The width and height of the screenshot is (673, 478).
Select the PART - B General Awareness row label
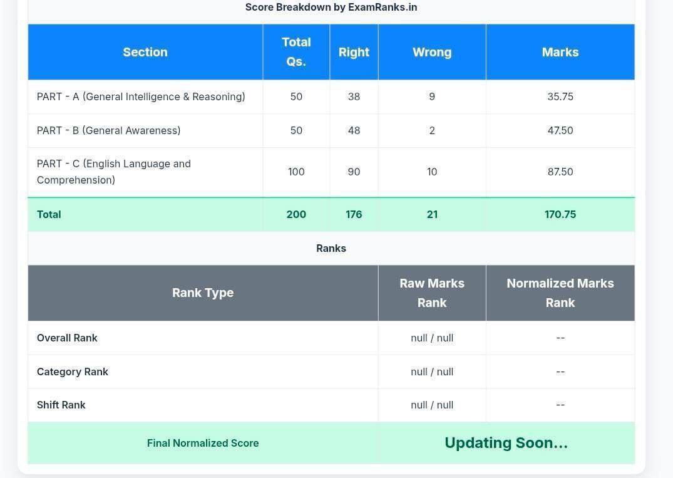(108, 130)
